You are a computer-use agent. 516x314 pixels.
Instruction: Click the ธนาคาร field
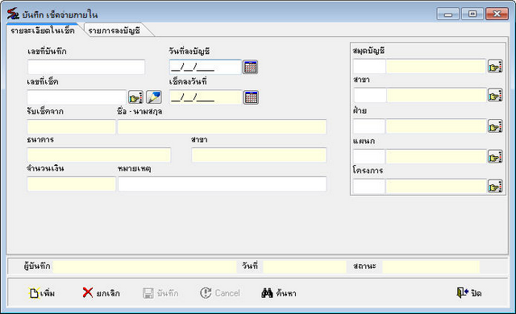98,155
